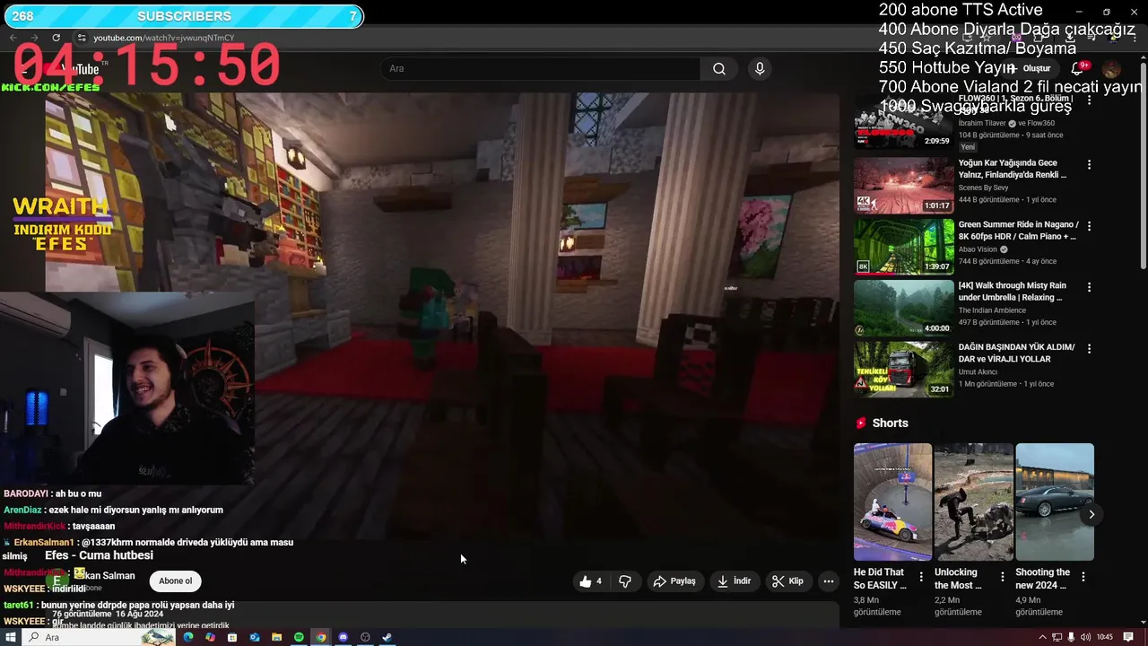Open Windows Start menu
The width and height of the screenshot is (1148, 646).
10,637
